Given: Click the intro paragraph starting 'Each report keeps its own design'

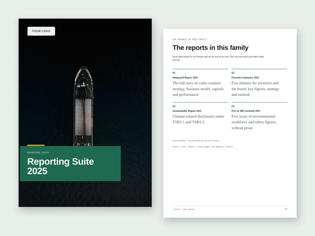Looking at the screenshot, I should 218,58.
